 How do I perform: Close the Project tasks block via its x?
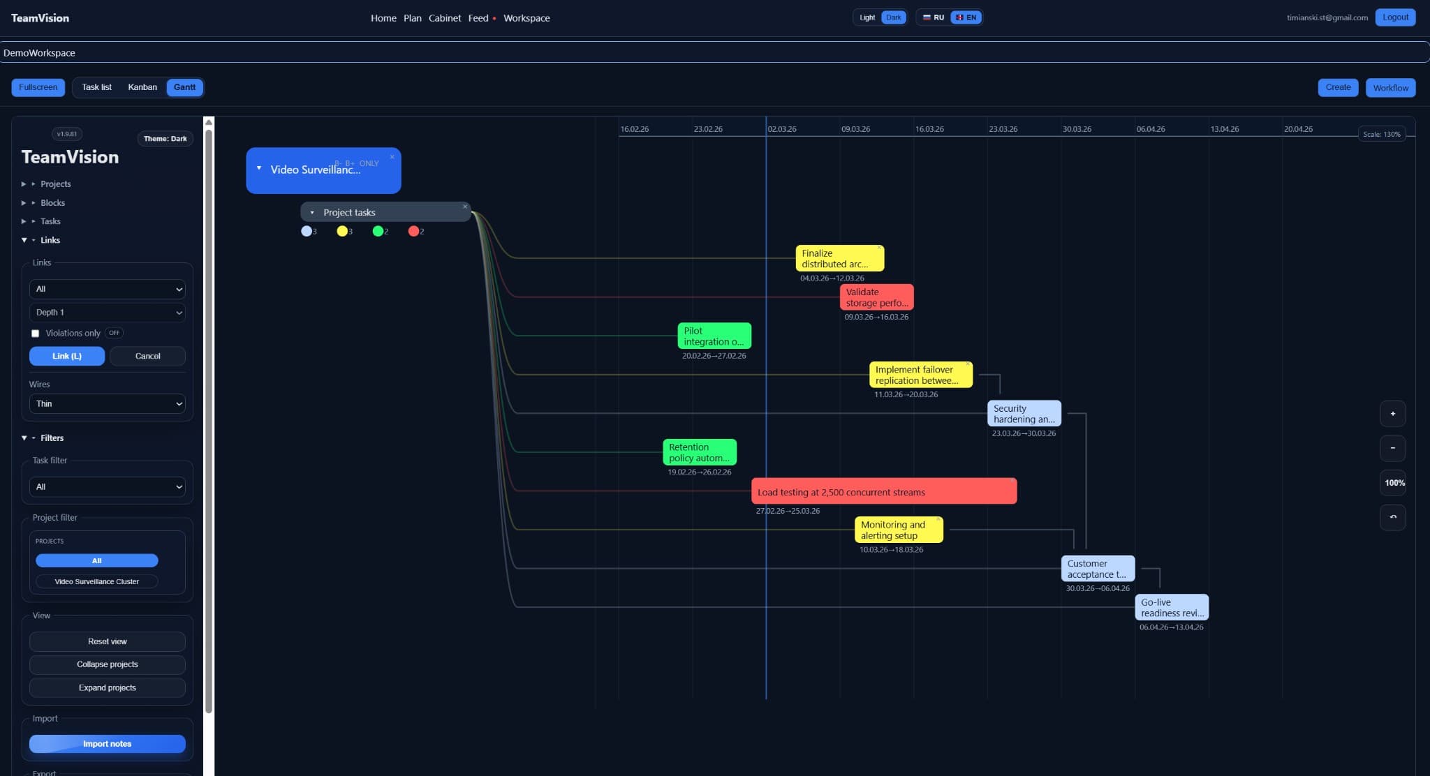465,207
